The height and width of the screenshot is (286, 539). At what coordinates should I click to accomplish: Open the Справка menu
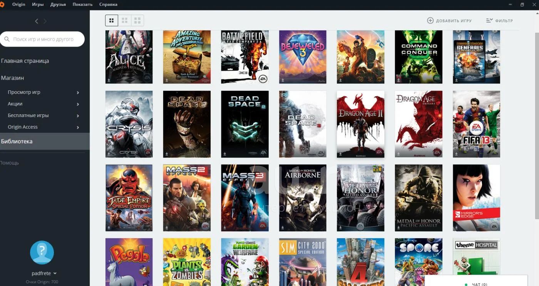(108, 4)
